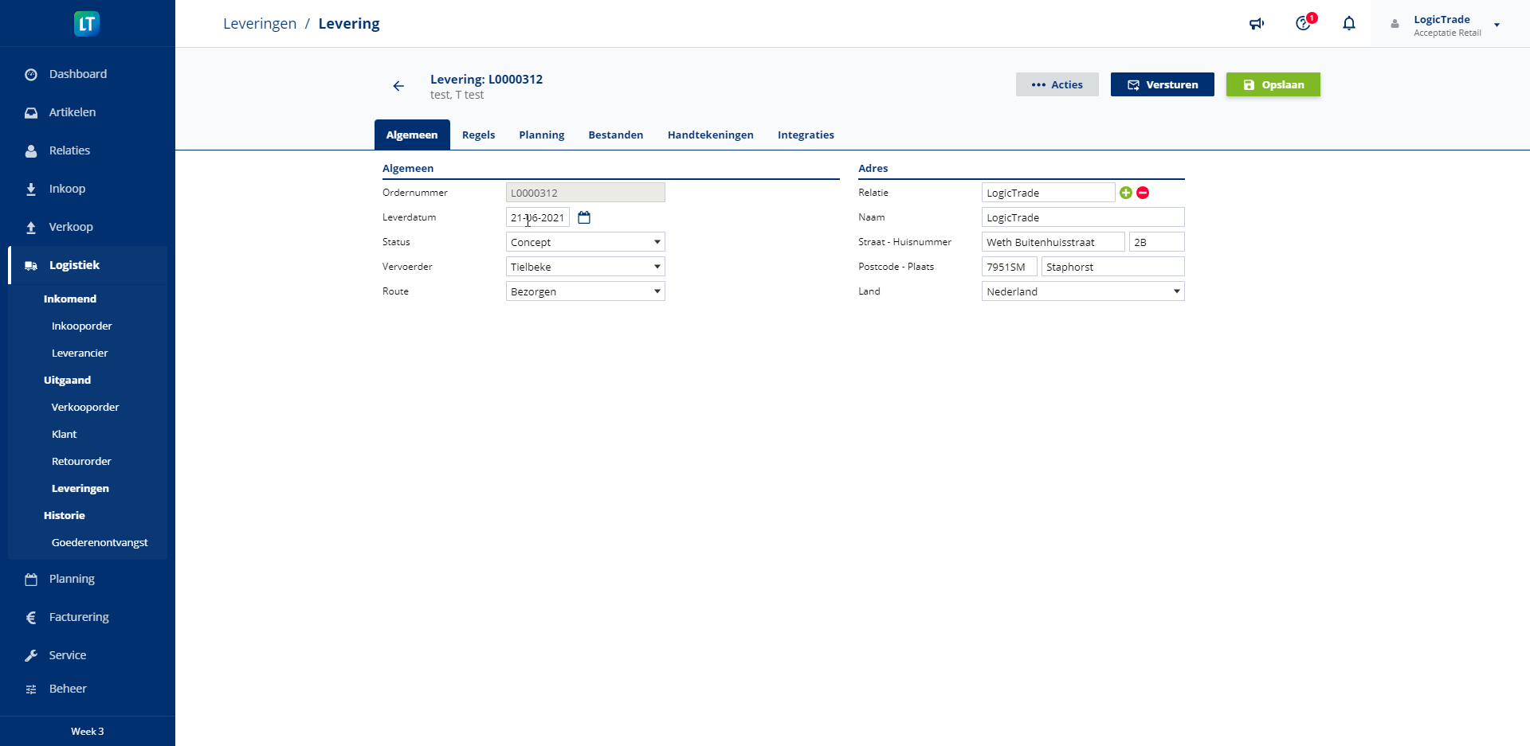Switch to the Regels tab

click(478, 135)
